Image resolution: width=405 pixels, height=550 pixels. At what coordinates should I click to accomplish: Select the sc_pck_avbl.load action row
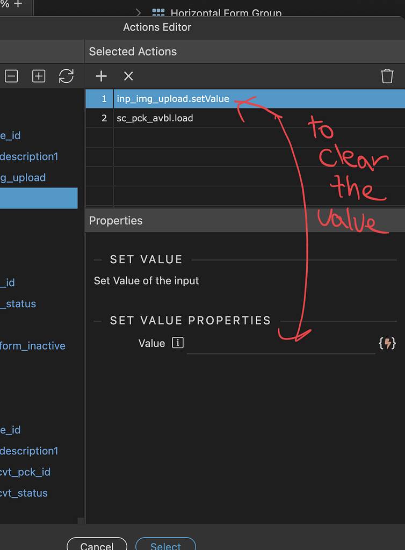[155, 118]
